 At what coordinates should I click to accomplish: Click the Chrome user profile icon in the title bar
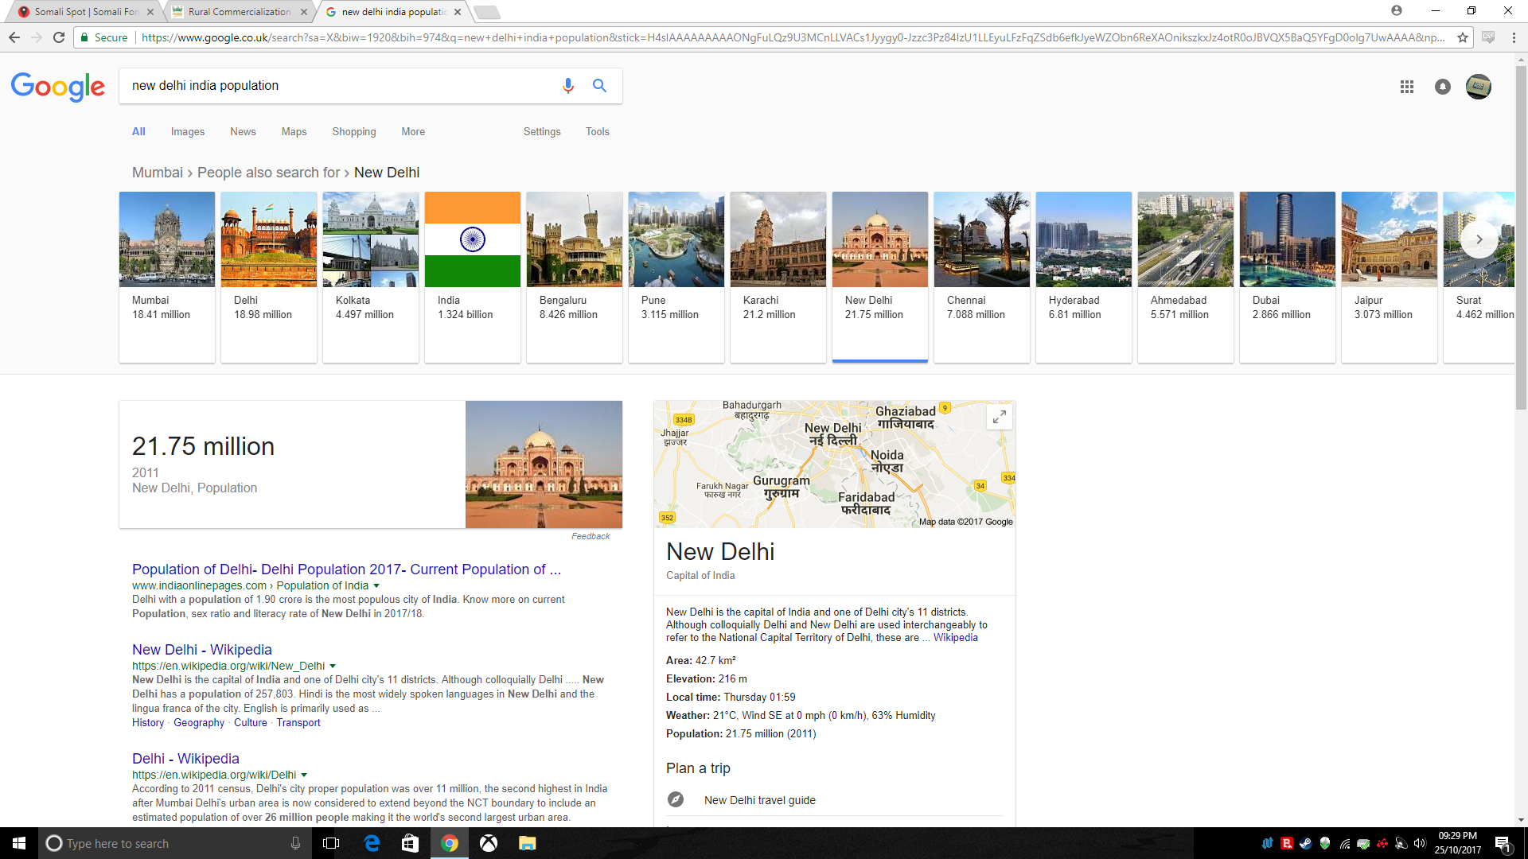tap(1397, 10)
